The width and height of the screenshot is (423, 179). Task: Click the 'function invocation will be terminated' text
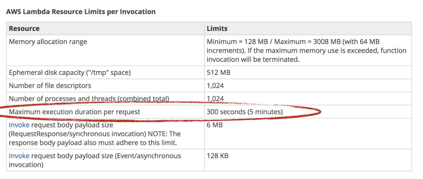pyautogui.click(x=253, y=59)
